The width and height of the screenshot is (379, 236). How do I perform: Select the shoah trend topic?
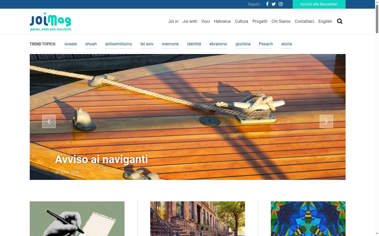(91, 44)
